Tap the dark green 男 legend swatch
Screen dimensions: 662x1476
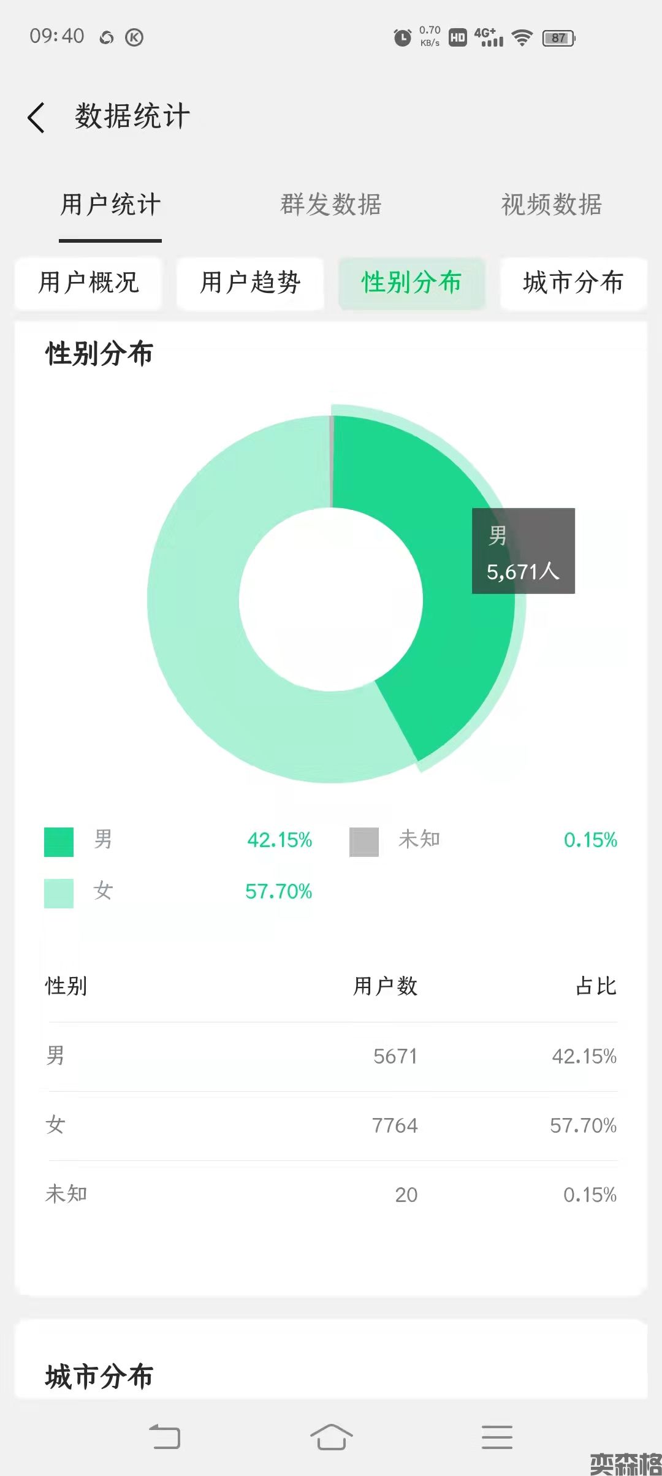pyautogui.click(x=59, y=842)
